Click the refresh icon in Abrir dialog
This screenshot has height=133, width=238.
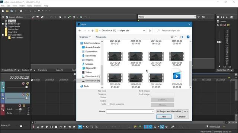[150, 31]
